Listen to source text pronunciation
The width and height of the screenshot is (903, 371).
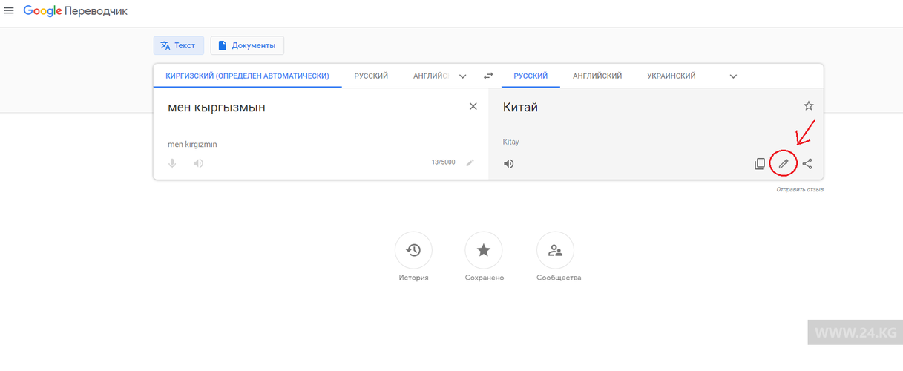coord(198,163)
